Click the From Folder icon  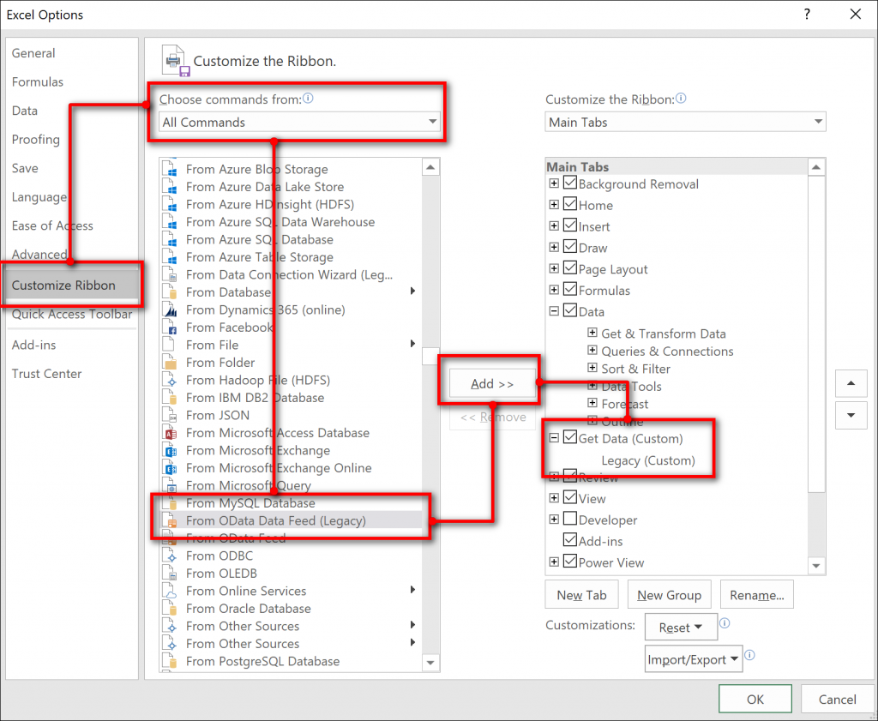[x=170, y=363]
